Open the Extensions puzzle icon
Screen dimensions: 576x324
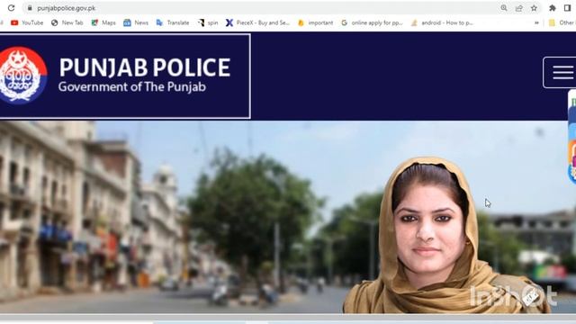click(x=552, y=8)
